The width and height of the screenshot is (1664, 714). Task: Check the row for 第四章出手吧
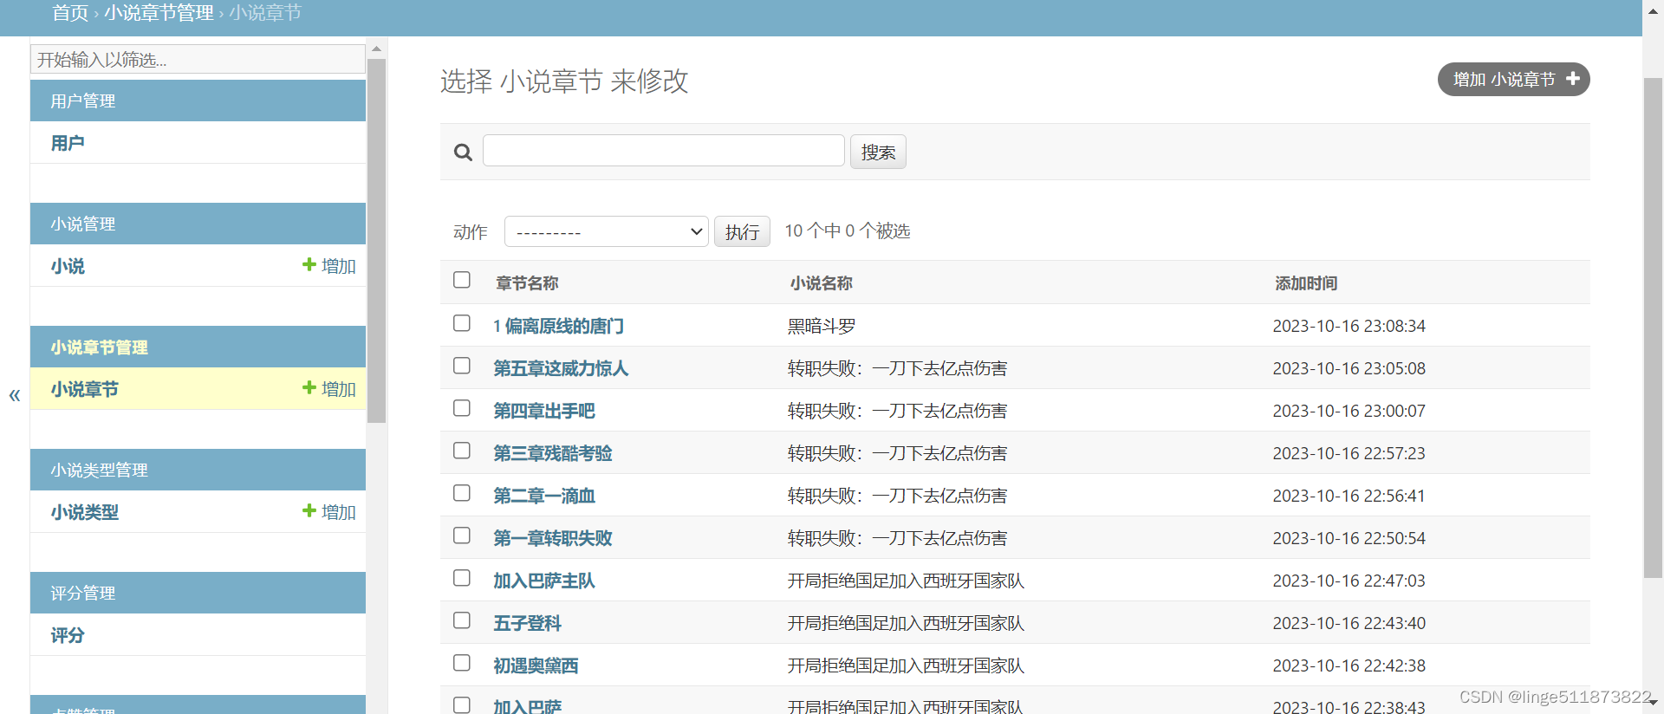[x=462, y=408]
